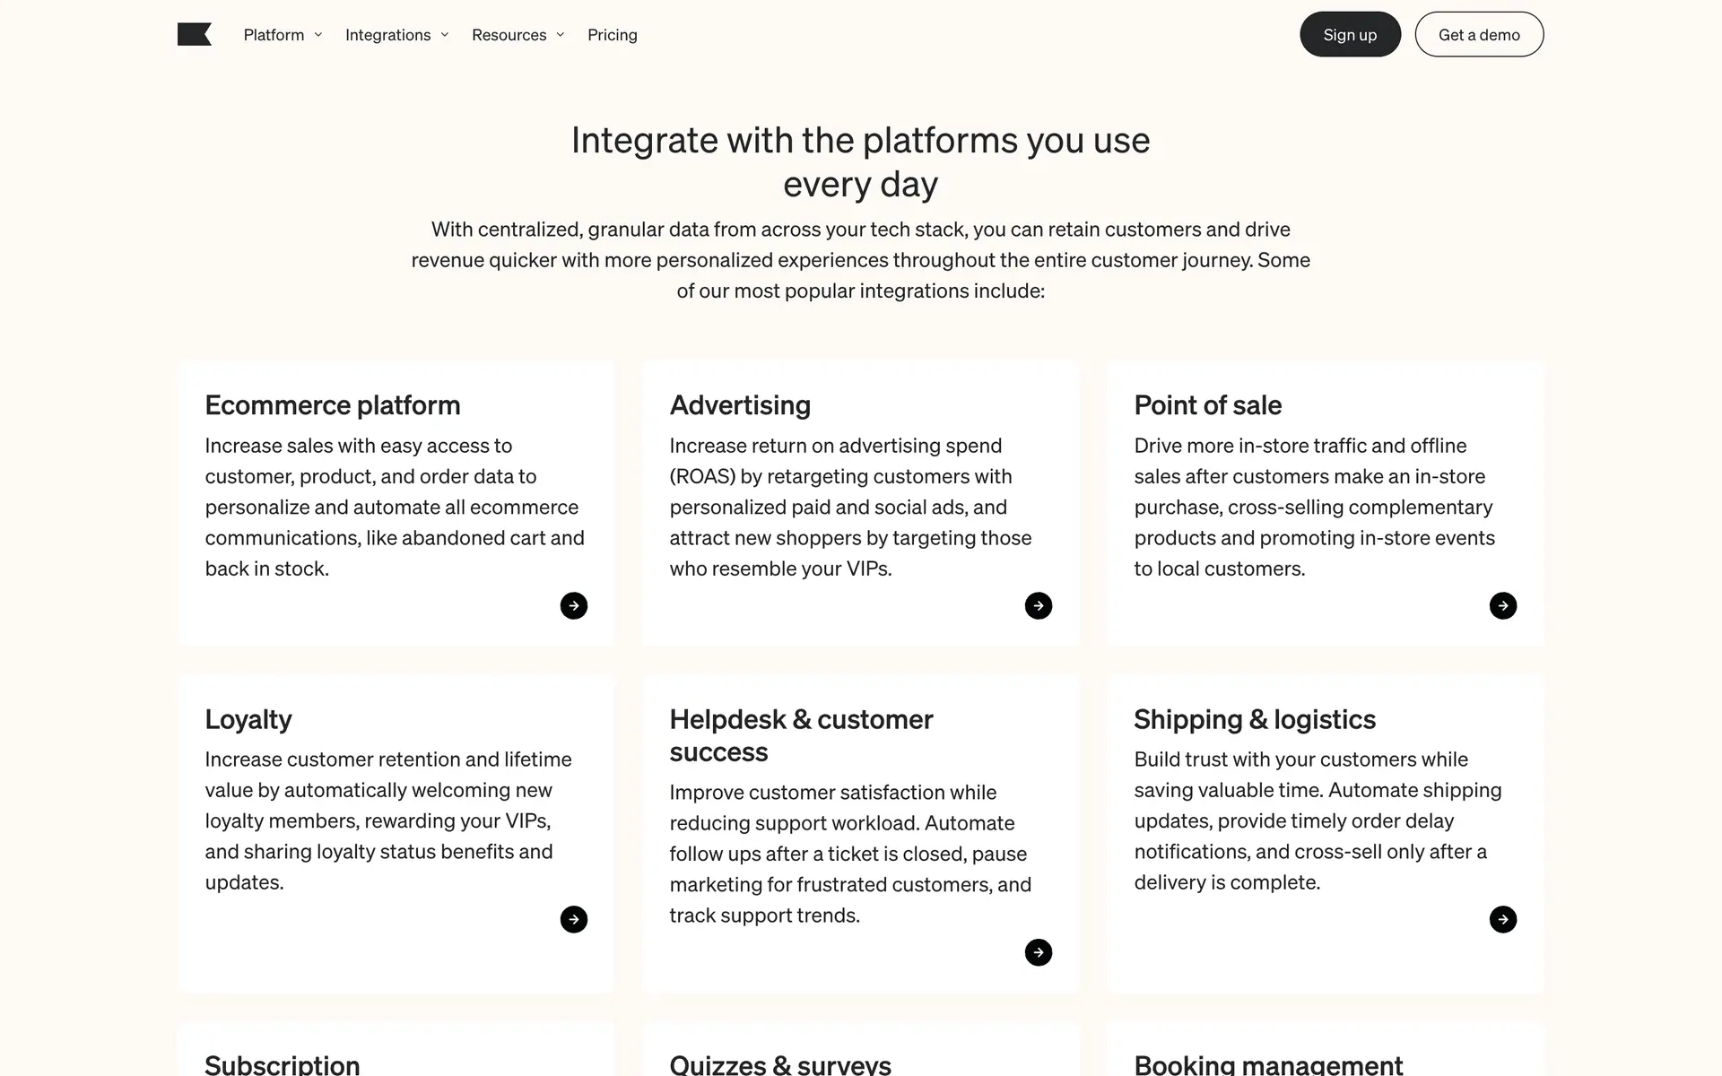Open the Pricing page

[x=613, y=35]
